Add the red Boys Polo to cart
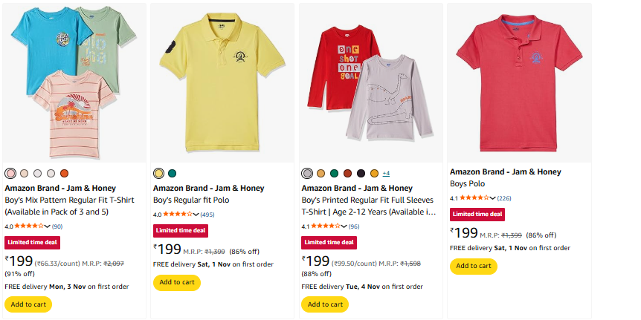Screen dimensions: 641x320 point(474,266)
